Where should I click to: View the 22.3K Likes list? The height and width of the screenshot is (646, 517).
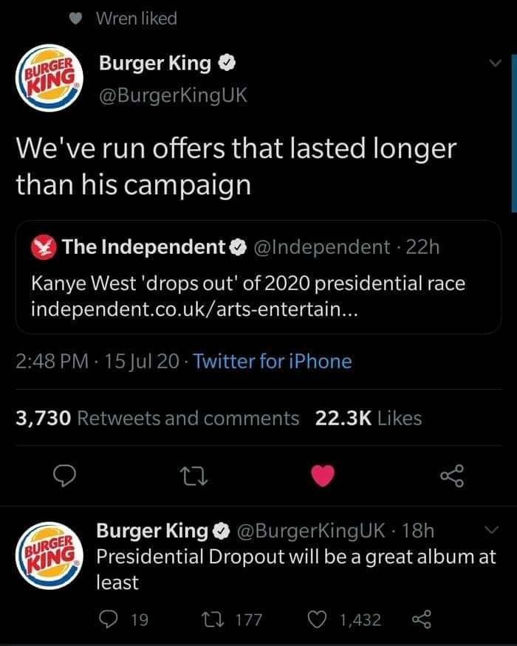pyautogui.click(x=369, y=419)
